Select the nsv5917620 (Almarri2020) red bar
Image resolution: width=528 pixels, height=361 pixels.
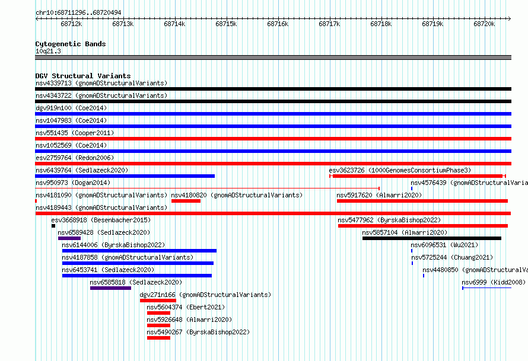point(422,201)
